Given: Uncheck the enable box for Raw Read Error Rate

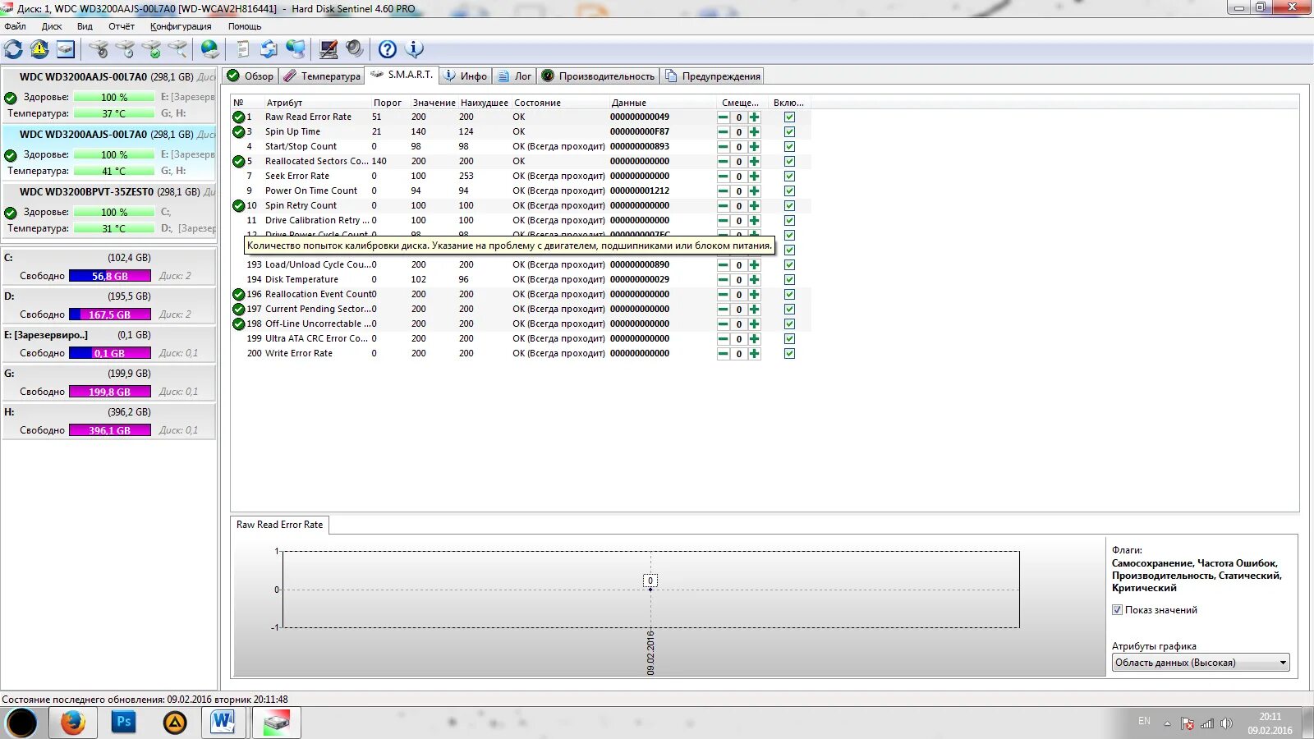Looking at the screenshot, I should tap(789, 117).
